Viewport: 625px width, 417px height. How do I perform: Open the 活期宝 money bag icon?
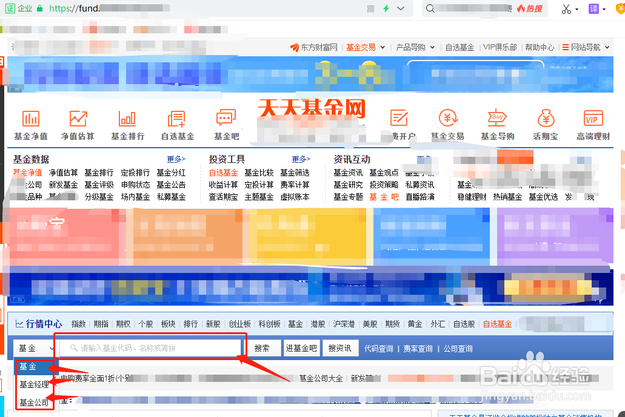pyautogui.click(x=546, y=118)
